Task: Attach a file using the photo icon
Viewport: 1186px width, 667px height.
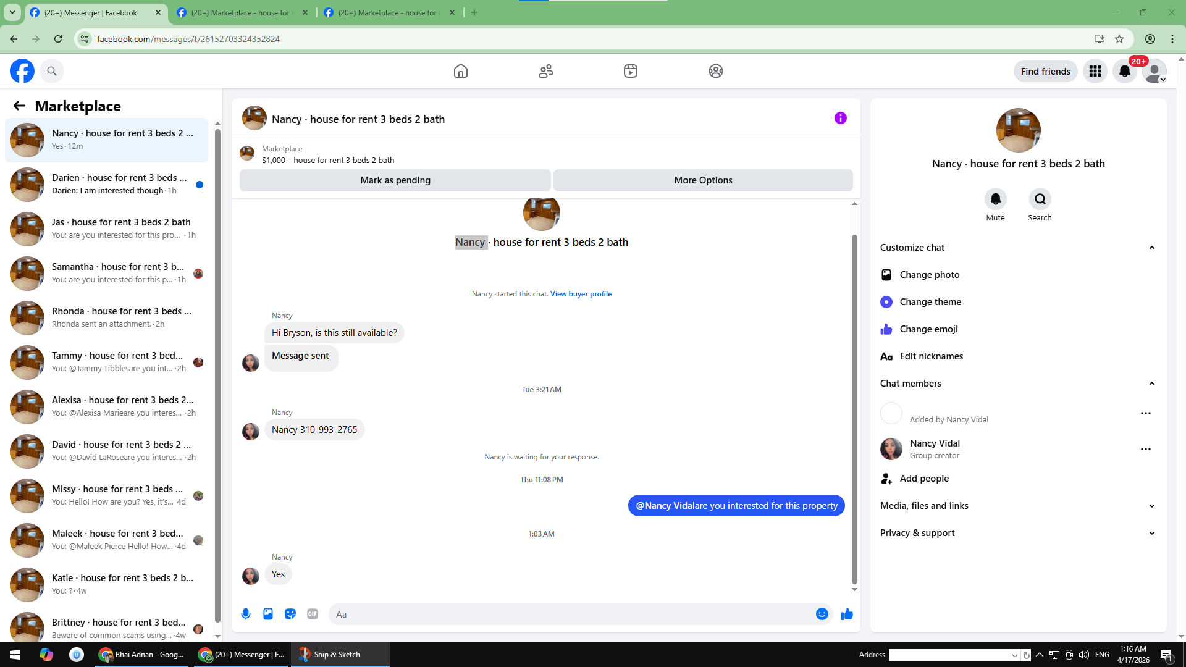Action: click(x=268, y=614)
